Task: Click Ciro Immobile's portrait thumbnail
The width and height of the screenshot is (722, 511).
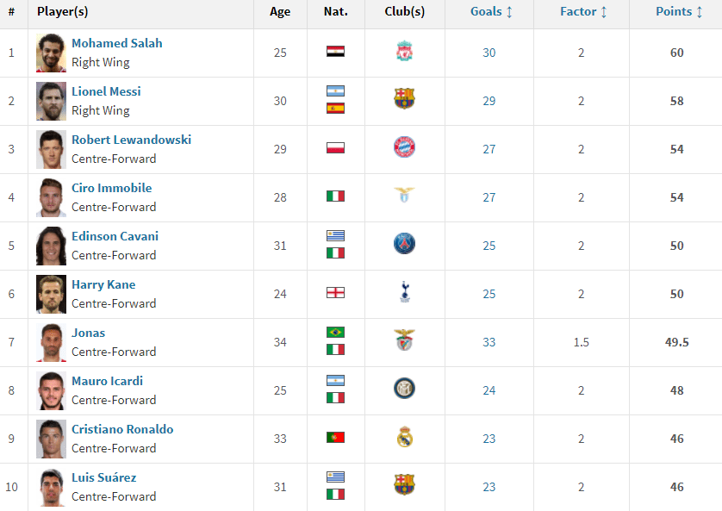Action: (x=51, y=197)
